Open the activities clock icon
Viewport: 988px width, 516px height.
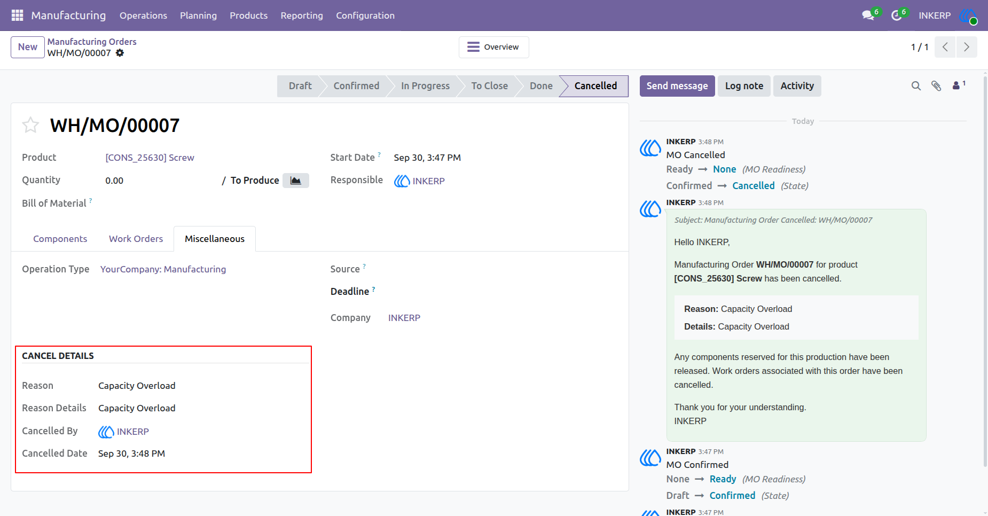click(897, 15)
